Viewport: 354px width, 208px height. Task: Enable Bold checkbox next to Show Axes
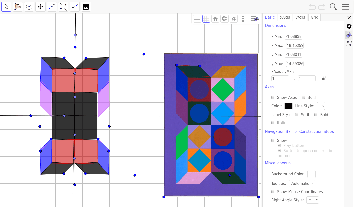click(303, 97)
